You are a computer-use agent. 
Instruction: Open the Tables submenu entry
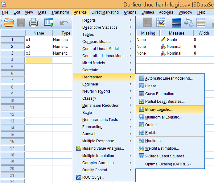pos(104,35)
